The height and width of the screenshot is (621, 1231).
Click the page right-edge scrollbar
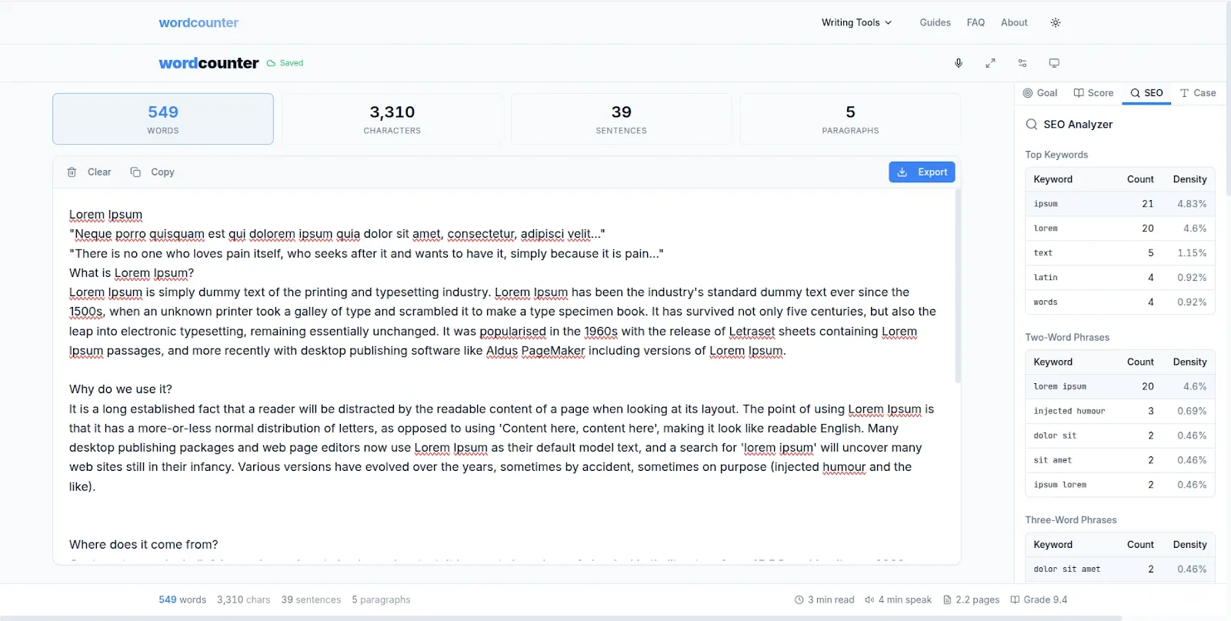click(x=1228, y=98)
